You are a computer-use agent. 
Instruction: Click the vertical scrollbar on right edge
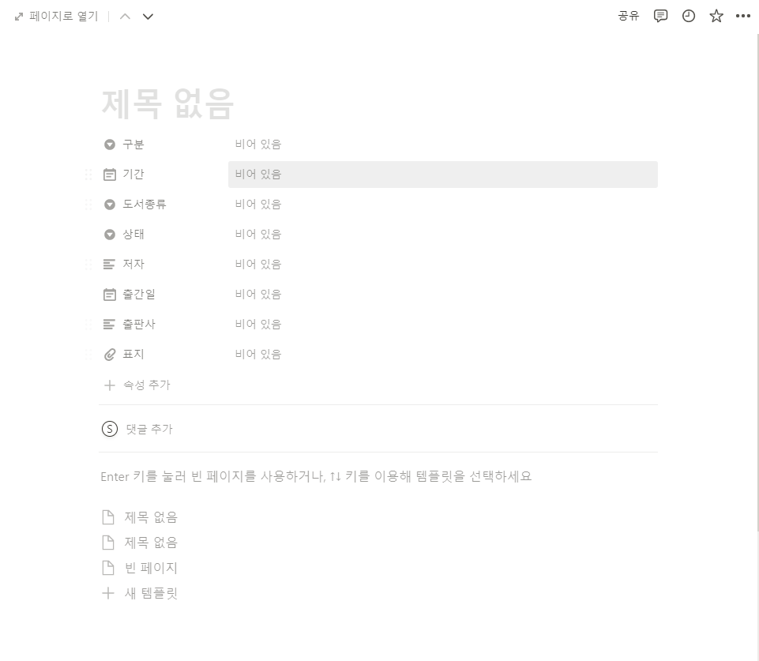click(x=757, y=283)
